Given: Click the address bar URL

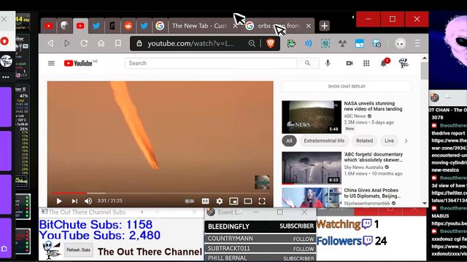Looking at the screenshot, I should [191, 44].
